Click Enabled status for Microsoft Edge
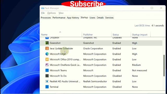The width and height of the screenshot is (167, 94). (117, 54)
